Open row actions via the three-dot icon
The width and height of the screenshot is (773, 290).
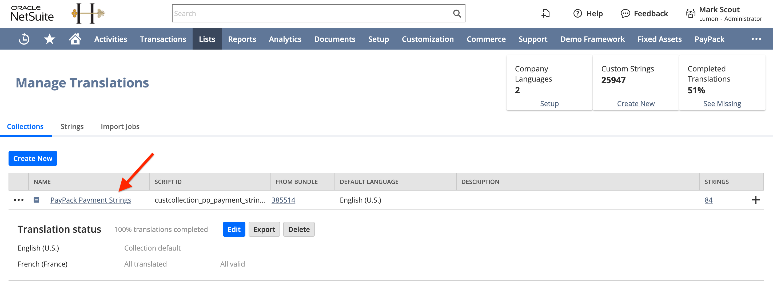point(19,200)
